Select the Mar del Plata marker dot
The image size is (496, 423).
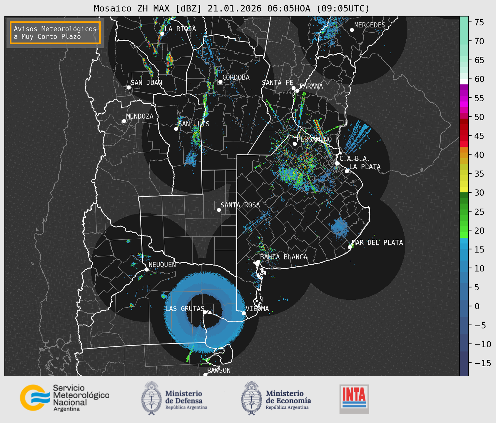350,247
